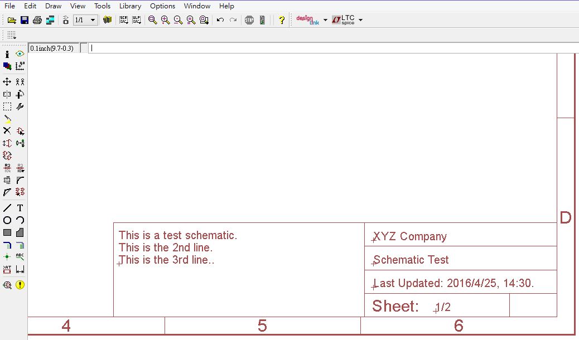Select the Group selection tool

[x=7, y=106]
